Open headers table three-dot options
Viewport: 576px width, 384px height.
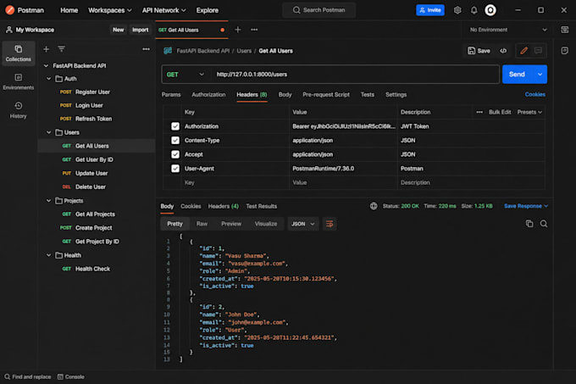pos(479,112)
